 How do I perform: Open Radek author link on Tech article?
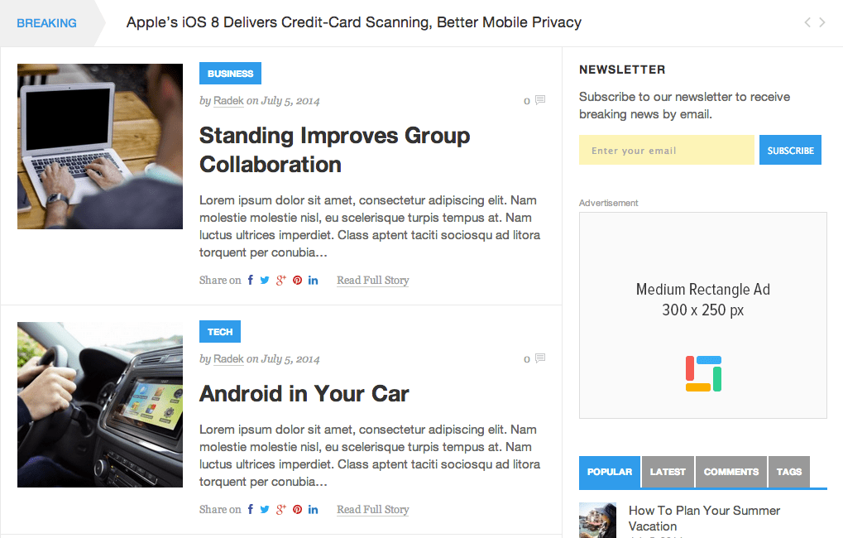click(228, 359)
